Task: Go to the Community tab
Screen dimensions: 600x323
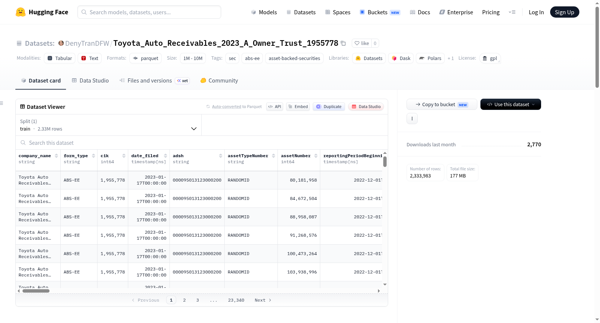Action: pyautogui.click(x=219, y=81)
